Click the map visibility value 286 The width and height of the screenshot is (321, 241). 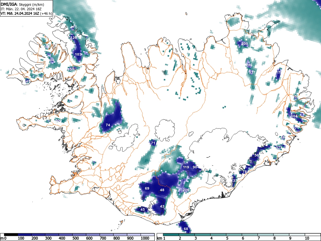[x=249, y=65]
